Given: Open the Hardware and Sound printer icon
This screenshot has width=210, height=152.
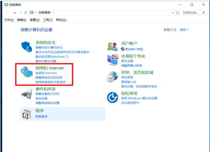Looking at the screenshot, I should [27, 94].
